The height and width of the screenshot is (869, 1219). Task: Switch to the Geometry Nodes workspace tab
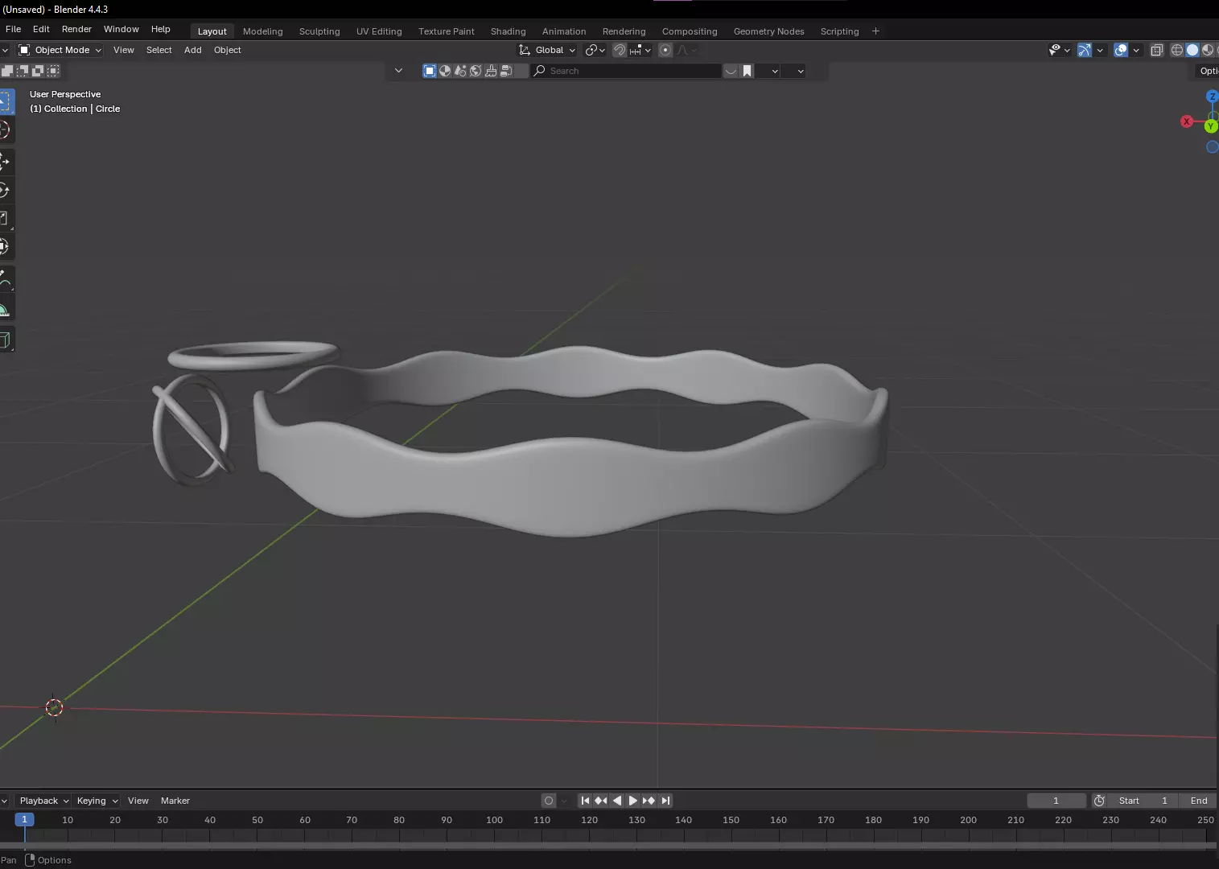click(x=768, y=31)
